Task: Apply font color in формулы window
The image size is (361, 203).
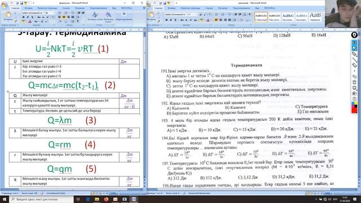Action: 30,21
